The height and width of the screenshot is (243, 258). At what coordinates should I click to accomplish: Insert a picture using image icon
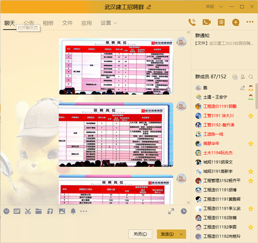click(62, 211)
